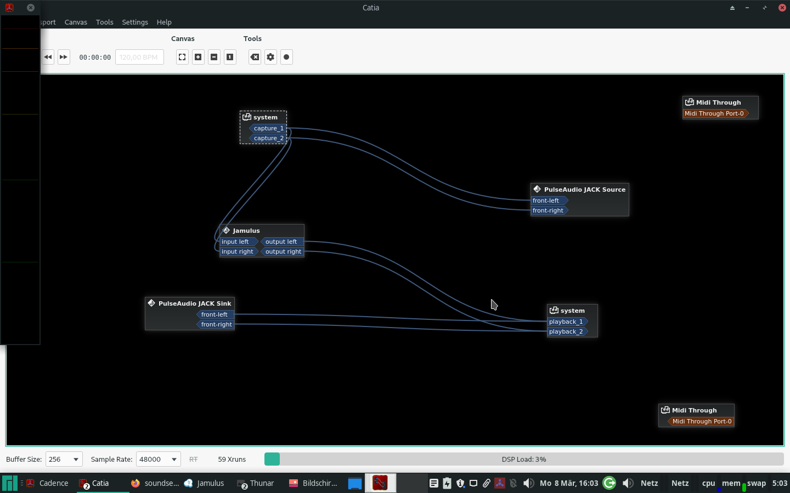The image size is (790, 493).
Task: Open the Canvas menu
Action: click(x=76, y=22)
